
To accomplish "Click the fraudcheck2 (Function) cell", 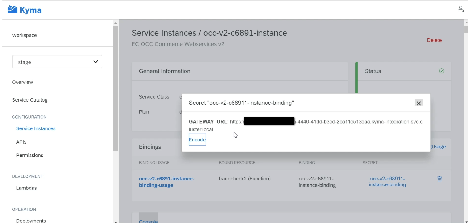I will tap(245, 179).
